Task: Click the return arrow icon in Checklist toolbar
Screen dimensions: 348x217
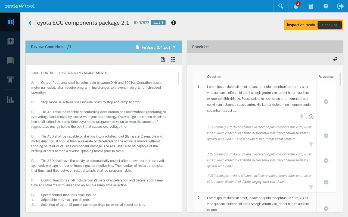Action: [x=335, y=59]
